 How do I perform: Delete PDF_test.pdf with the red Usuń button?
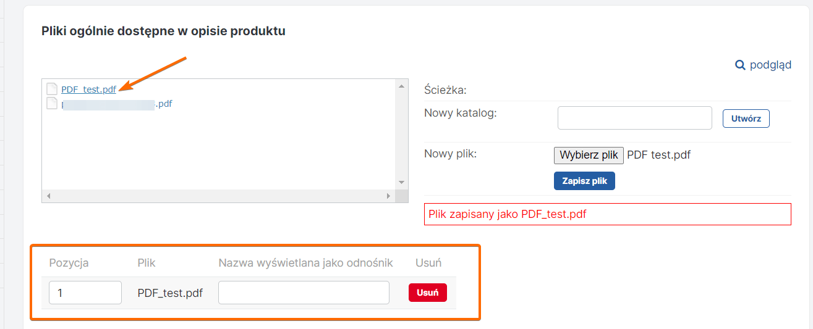[427, 293]
